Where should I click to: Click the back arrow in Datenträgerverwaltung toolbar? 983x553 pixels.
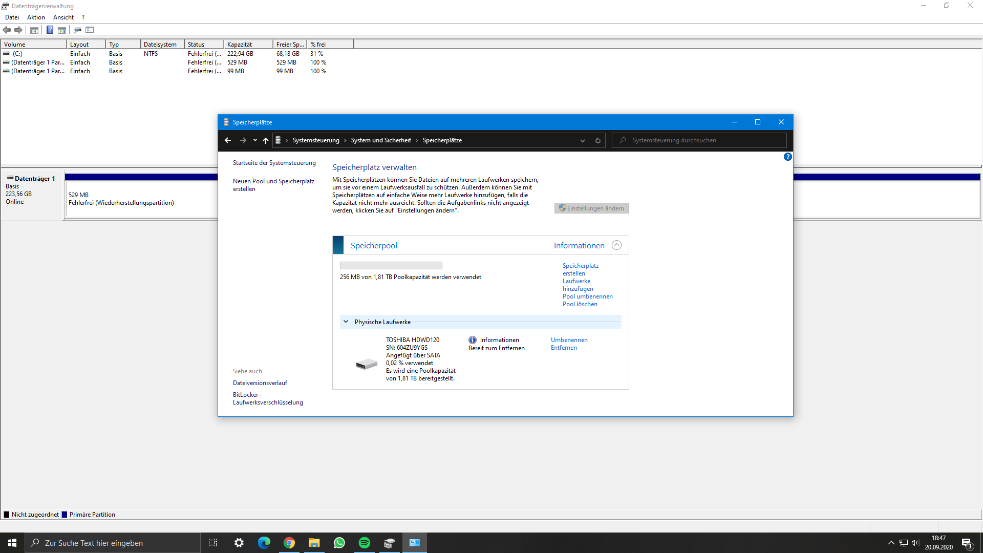pyautogui.click(x=7, y=30)
